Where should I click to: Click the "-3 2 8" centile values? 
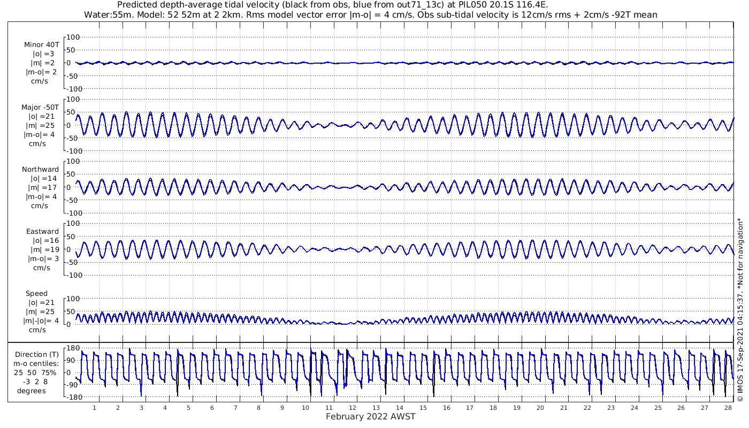35,381
